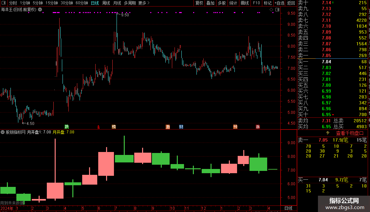This screenshot has width=370, height=212.
Task: Open F10 company info
Action: tap(256, 3)
